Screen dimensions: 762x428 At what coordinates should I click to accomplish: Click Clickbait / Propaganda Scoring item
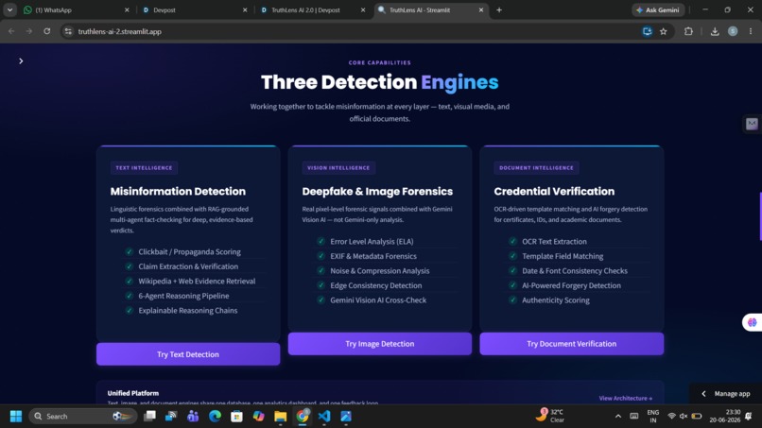[189, 251]
